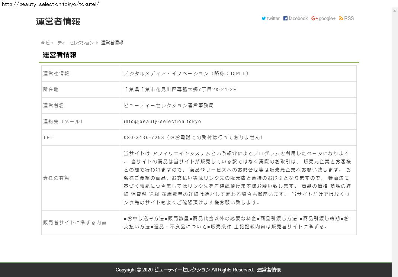This screenshot has width=398, height=277.
Task: Click the large 運営者情報 site title at top
Action: click(x=58, y=22)
